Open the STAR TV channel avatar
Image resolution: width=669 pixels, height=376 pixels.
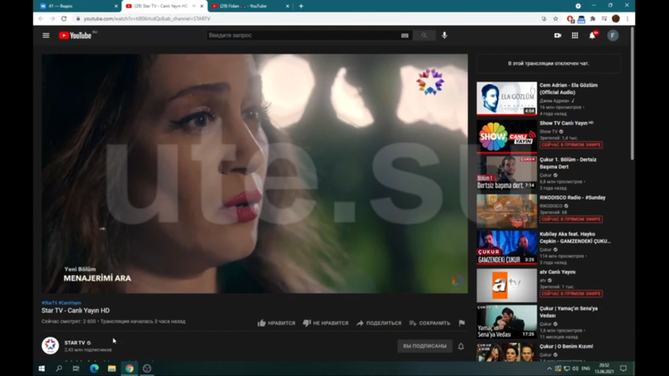50,345
